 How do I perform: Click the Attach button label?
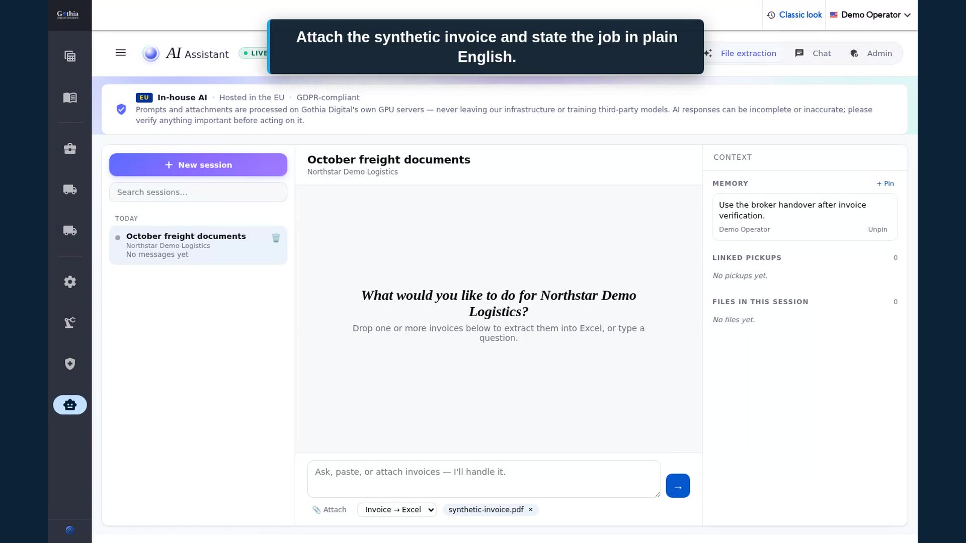(x=335, y=510)
